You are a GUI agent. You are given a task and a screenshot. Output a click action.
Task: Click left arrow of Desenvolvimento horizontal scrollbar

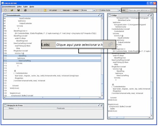pos(5,98)
